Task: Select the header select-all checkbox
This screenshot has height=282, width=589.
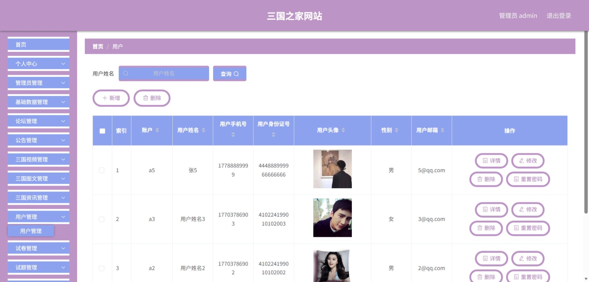Action: pyautogui.click(x=102, y=131)
